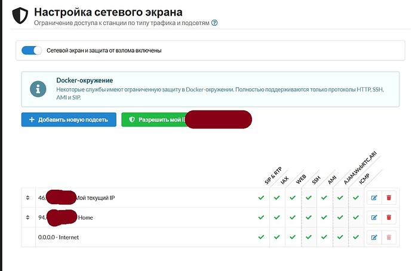Image resolution: width=412 pixels, height=271 pixels.
Task: Click ICMP checkmark in Internet row
Action: click(x=356, y=237)
